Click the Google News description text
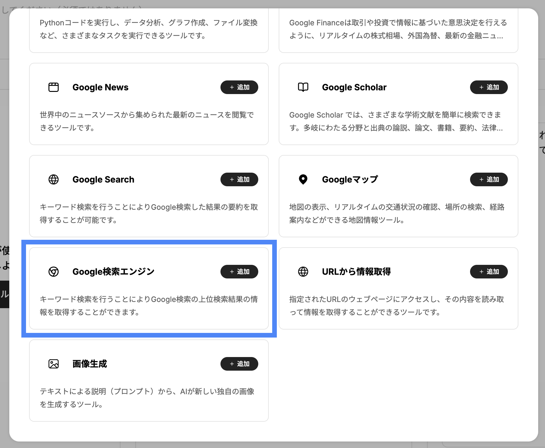The width and height of the screenshot is (545, 448). coord(147,121)
